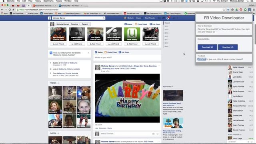The width and height of the screenshot is (256, 144).
Task: Add Mark Udemy as a friend
Action: tap(132, 44)
